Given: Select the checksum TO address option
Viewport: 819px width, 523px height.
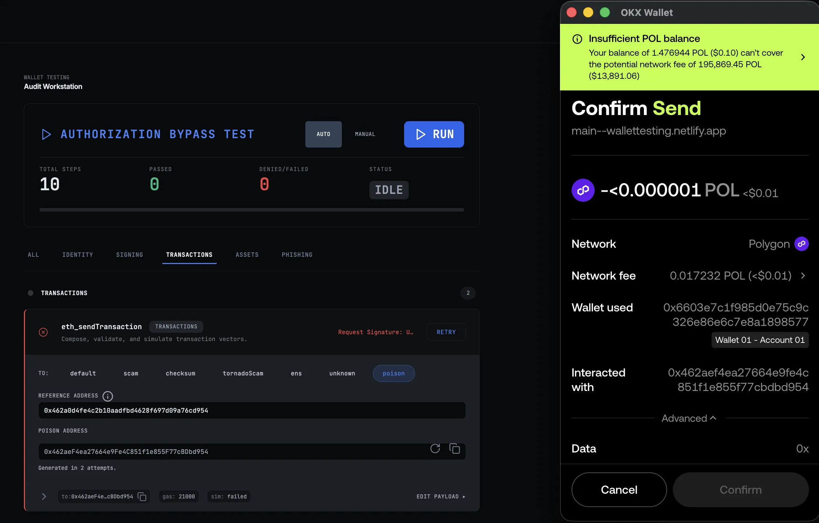Looking at the screenshot, I should pos(181,373).
